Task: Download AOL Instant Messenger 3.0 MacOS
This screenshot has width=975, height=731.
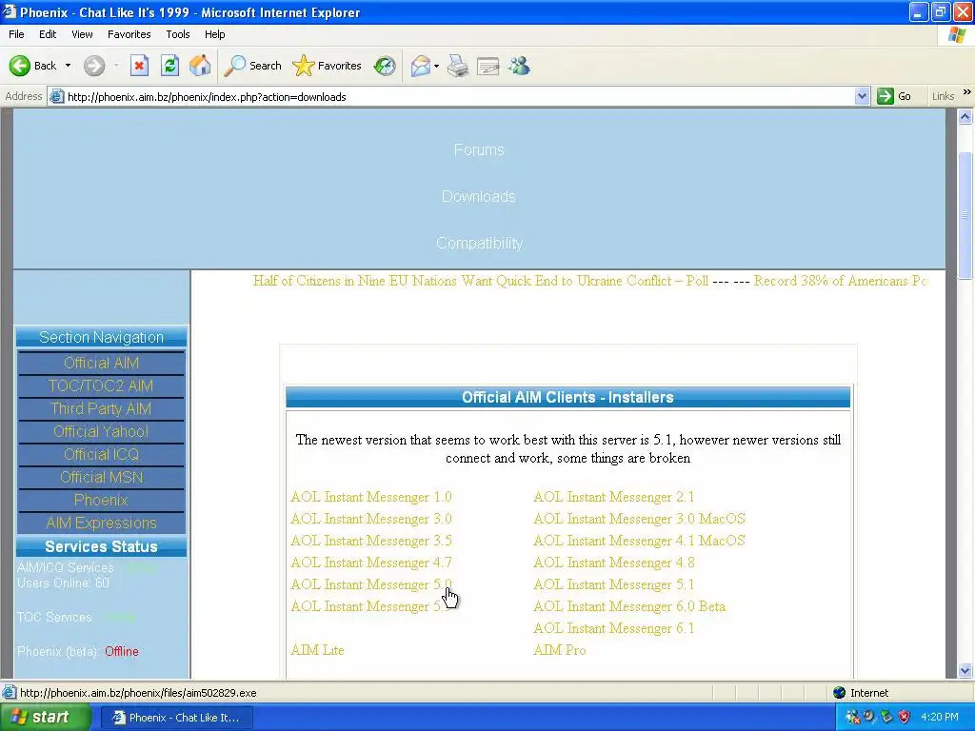Action: click(639, 519)
